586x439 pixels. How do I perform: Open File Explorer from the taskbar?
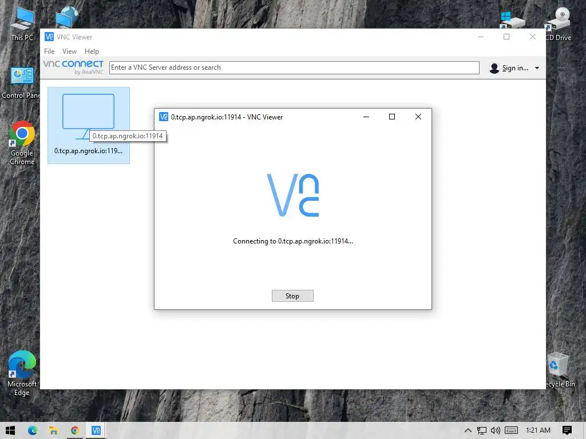[53, 430]
